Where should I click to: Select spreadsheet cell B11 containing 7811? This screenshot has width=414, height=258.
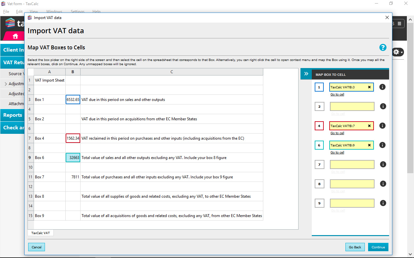coord(73,177)
